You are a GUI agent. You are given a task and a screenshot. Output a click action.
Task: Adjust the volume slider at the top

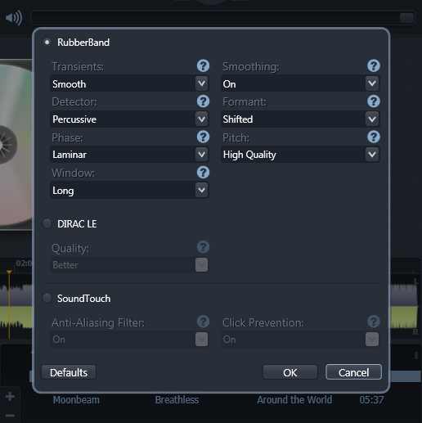[x=223, y=18]
